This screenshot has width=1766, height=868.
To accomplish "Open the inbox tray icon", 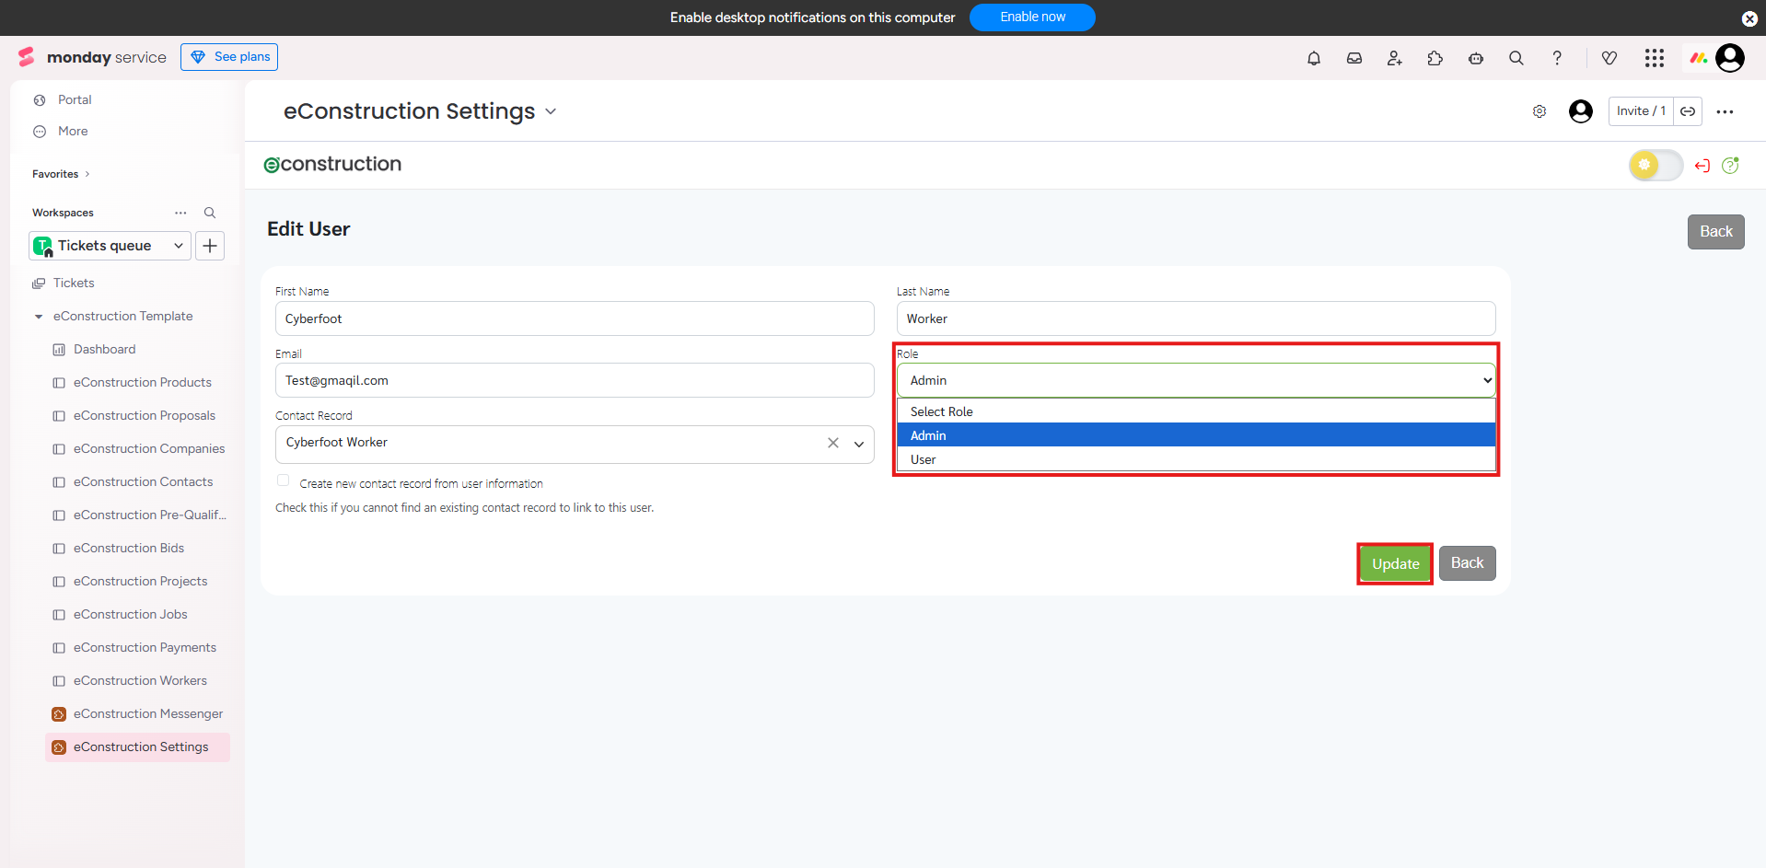I will tap(1354, 58).
